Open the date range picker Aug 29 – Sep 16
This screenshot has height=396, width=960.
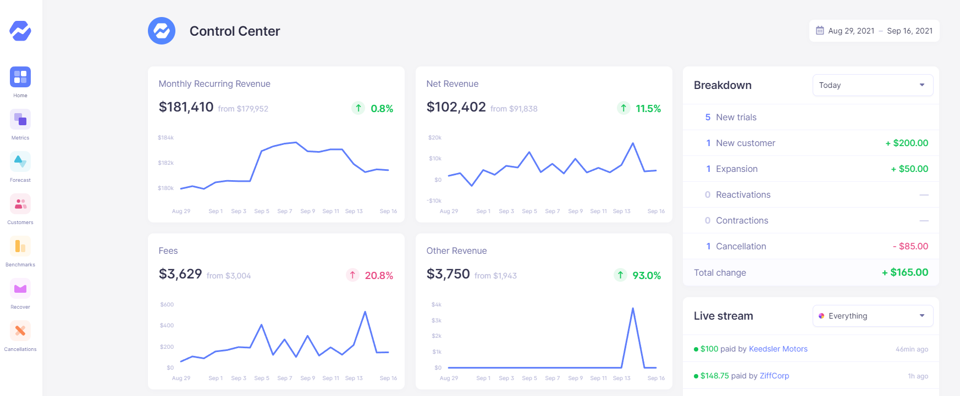[874, 31]
